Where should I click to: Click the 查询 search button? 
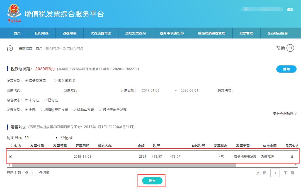287,69
